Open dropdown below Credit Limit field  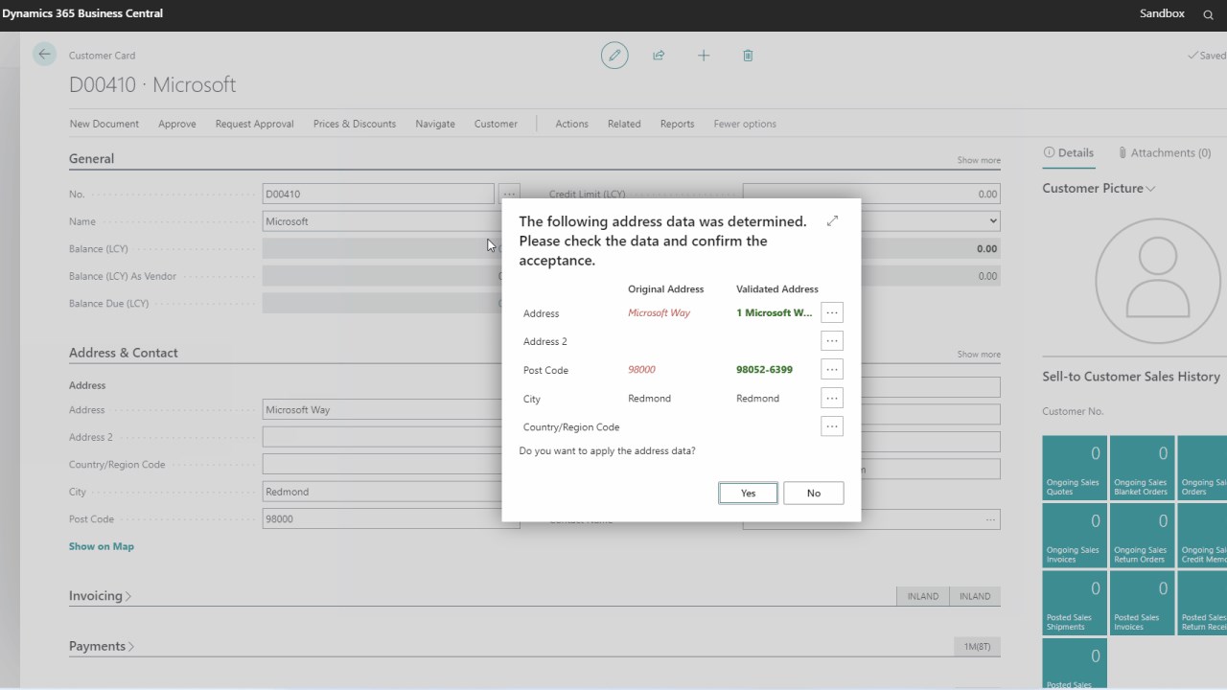click(x=992, y=221)
